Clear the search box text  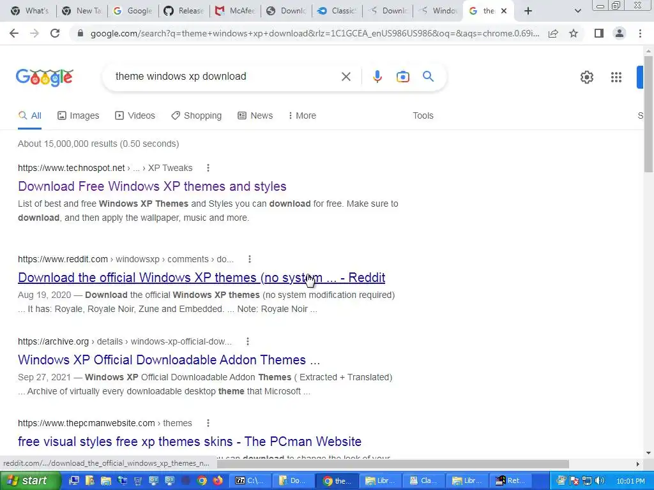[x=346, y=77]
